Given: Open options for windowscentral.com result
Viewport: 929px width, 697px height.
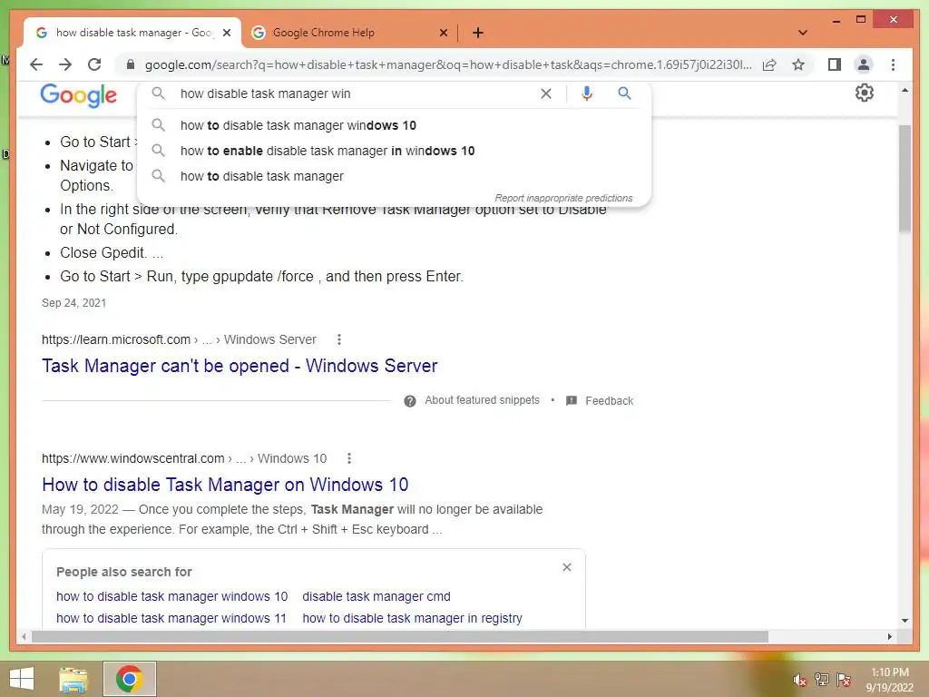Looking at the screenshot, I should click(x=349, y=458).
